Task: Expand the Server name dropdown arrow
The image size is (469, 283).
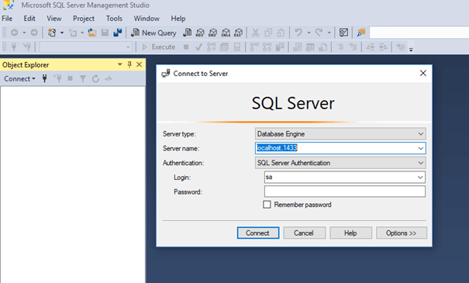Action: click(420, 148)
